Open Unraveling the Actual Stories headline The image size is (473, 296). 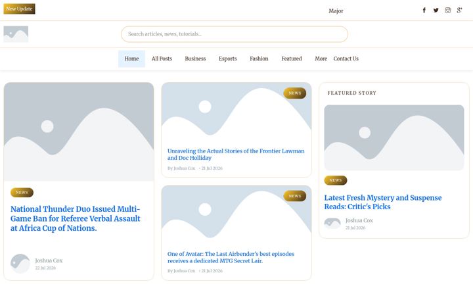click(236, 155)
